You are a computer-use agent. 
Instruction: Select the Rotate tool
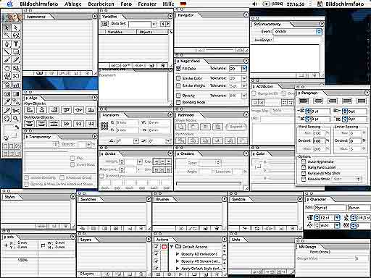tap(7, 68)
